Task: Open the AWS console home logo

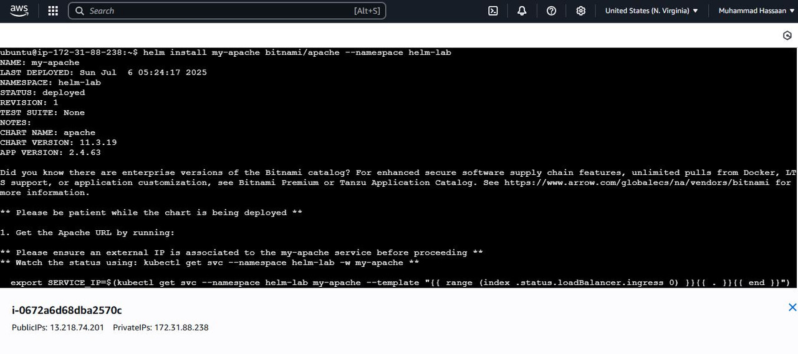Action: click(19, 11)
